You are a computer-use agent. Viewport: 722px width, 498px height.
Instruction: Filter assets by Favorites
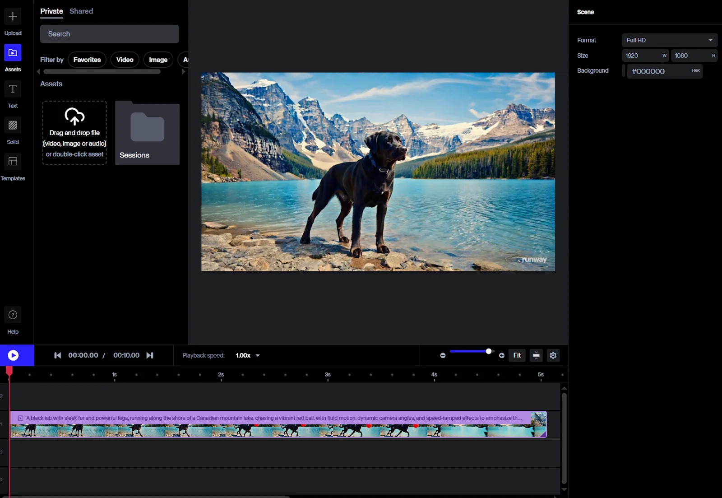pos(87,60)
